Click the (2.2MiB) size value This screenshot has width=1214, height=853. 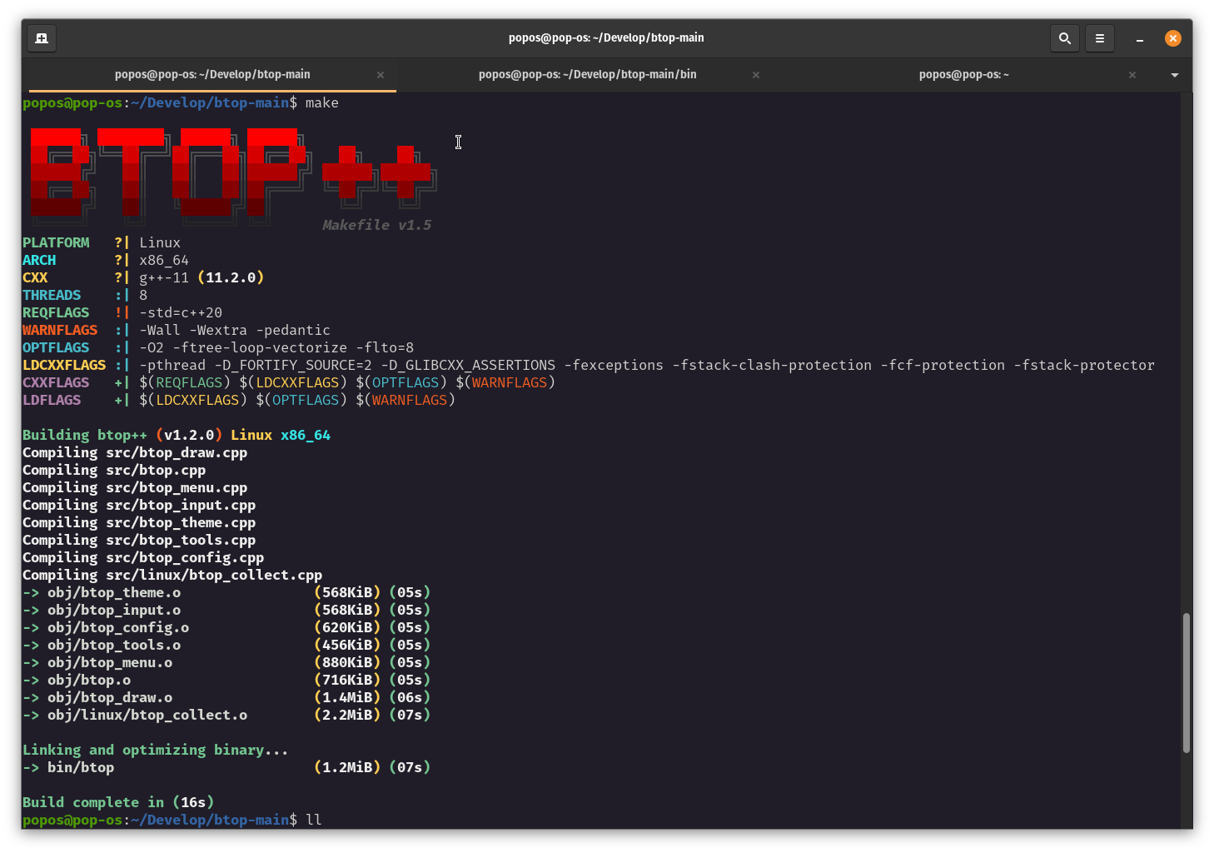click(x=347, y=715)
